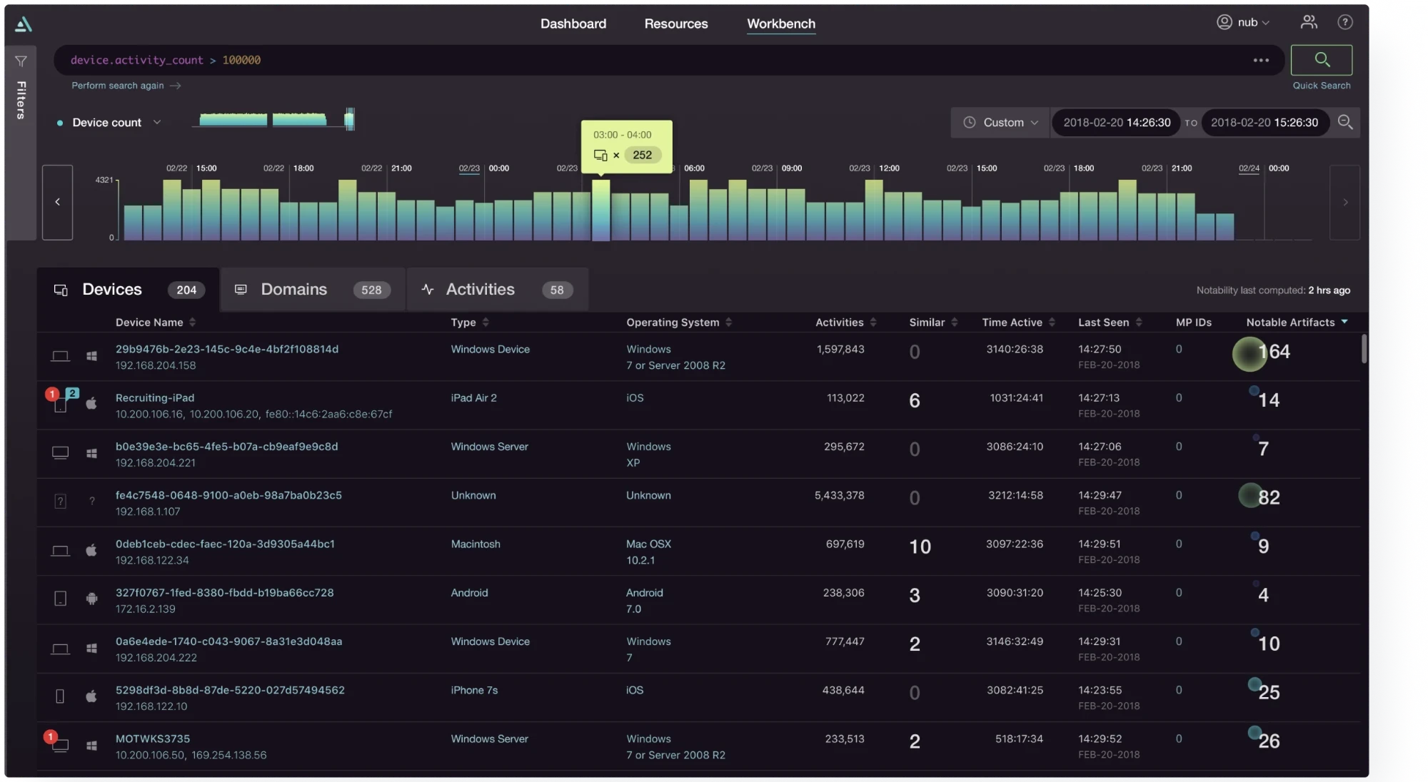The width and height of the screenshot is (1428, 782).
Task: Switch to the Activities tab
Action: 498,290
